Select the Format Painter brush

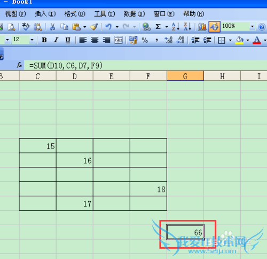(94, 27)
